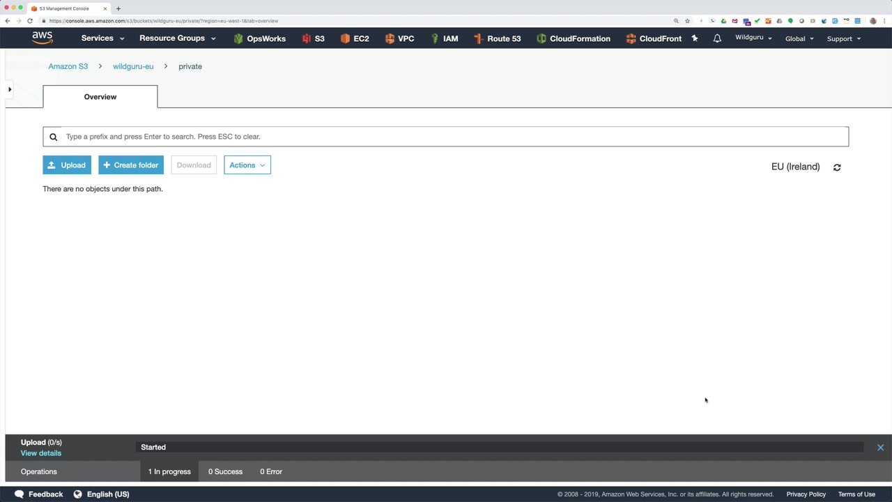Screen dimensions: 892x502
Task: Open View details for the upload
Action: 41,453
